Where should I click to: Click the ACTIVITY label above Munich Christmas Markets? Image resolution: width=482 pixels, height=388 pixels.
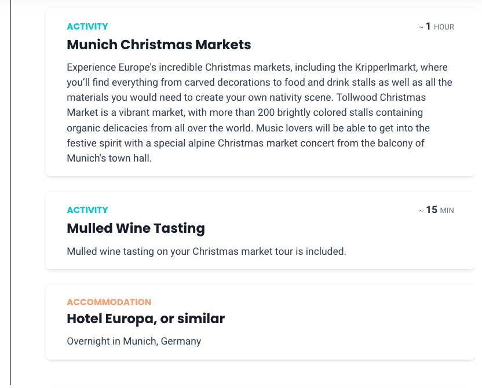point(87,27)
